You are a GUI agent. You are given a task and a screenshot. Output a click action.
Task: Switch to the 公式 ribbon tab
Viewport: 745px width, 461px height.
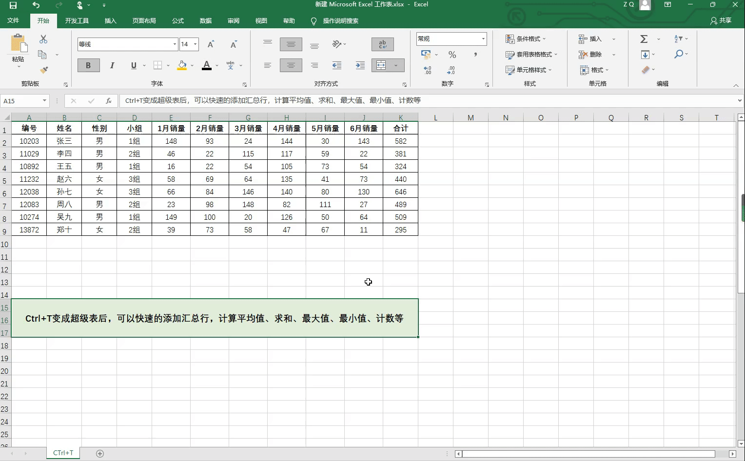pyautogui.click(x=178, y=21)
